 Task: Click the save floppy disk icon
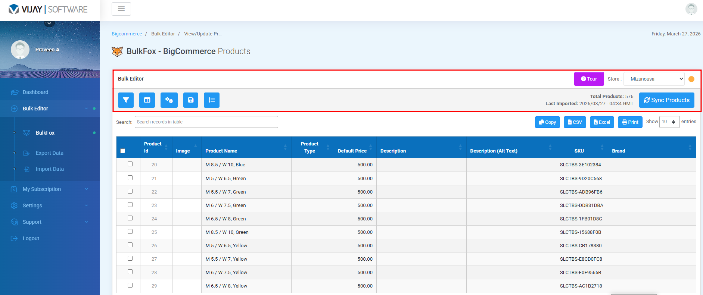click(191, 100)
